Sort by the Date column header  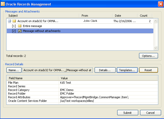click(x=125, y=16)
